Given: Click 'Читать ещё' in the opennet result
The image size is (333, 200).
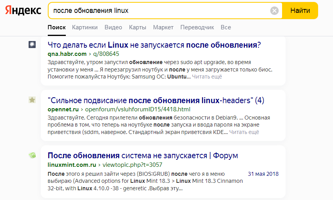Looking at the screenshot, I should (x=244, y=132).
